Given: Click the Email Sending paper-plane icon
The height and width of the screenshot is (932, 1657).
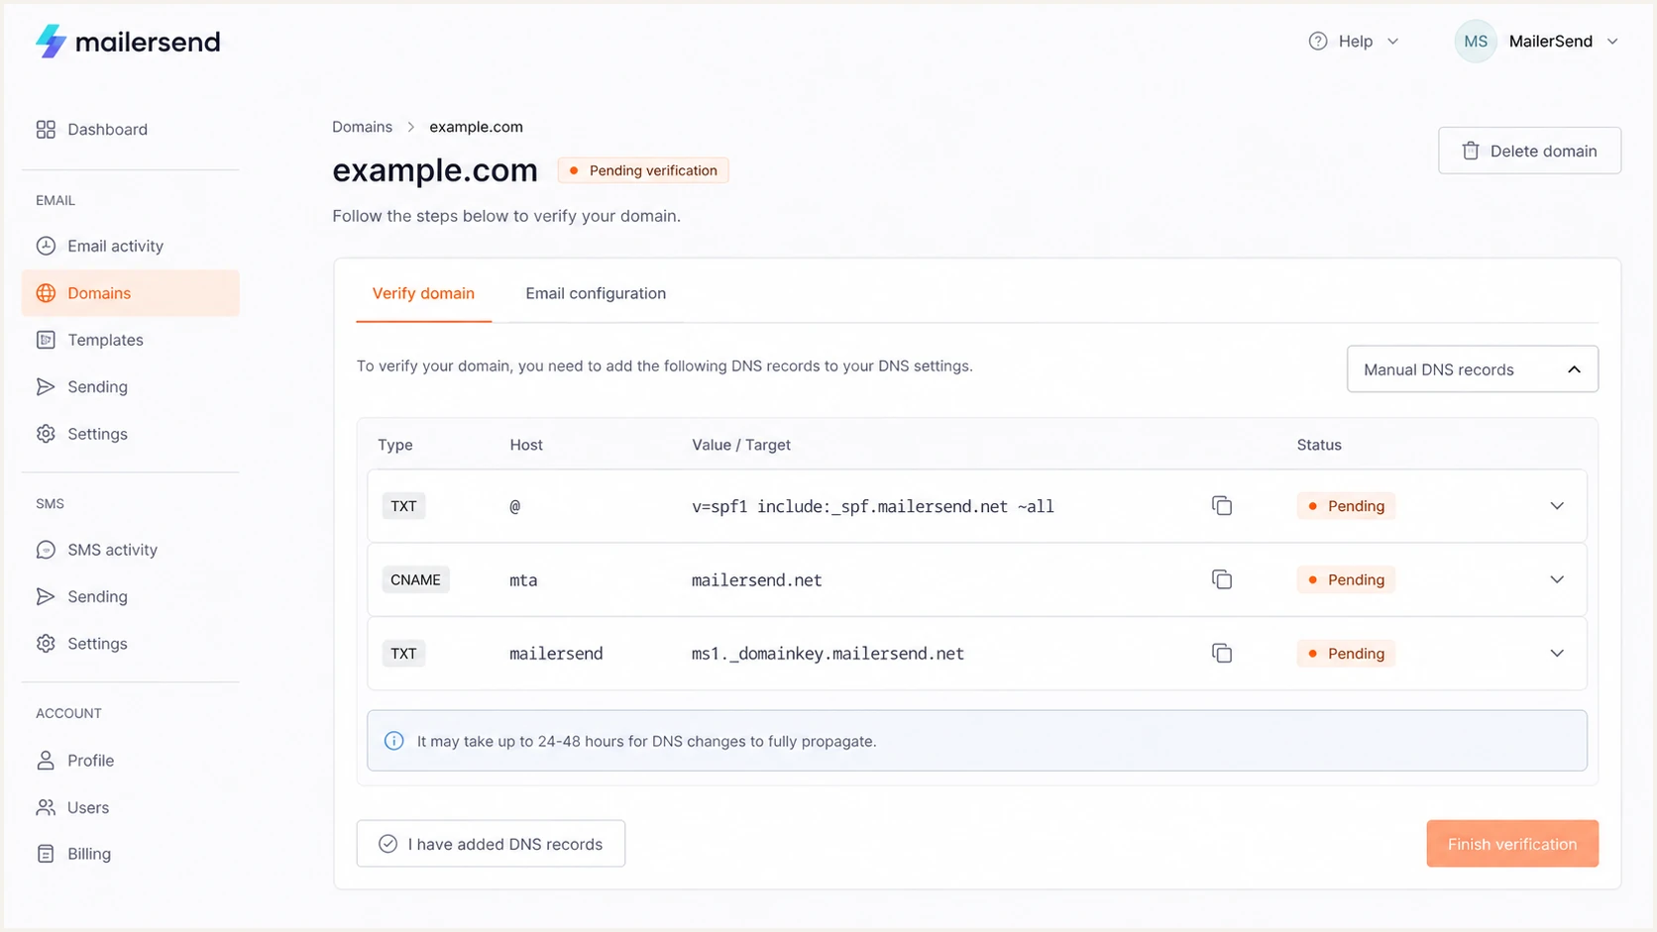Looking at the screenshot, I should coord(46,386).
